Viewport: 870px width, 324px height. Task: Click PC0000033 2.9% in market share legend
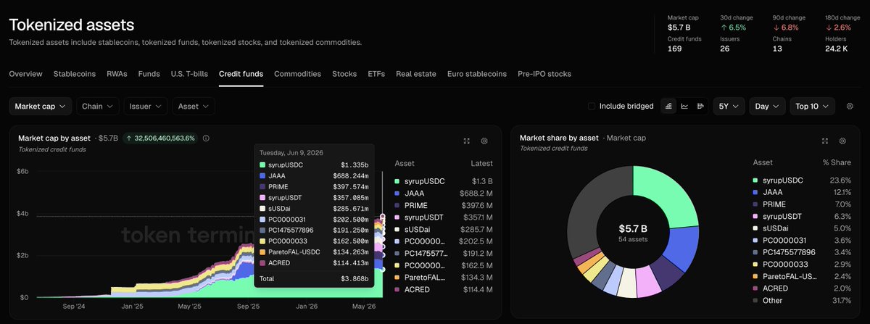(x=802, y=264)
